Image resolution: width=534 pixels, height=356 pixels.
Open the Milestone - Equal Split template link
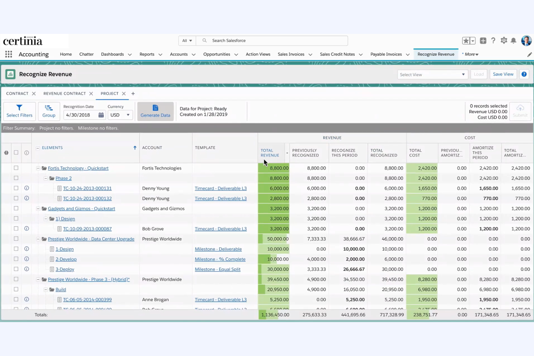coord(218,269)
